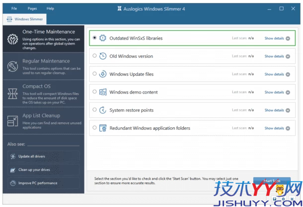The image size is (303, 207).
Task: Click the System restore points label
Action: pos(132,110)
